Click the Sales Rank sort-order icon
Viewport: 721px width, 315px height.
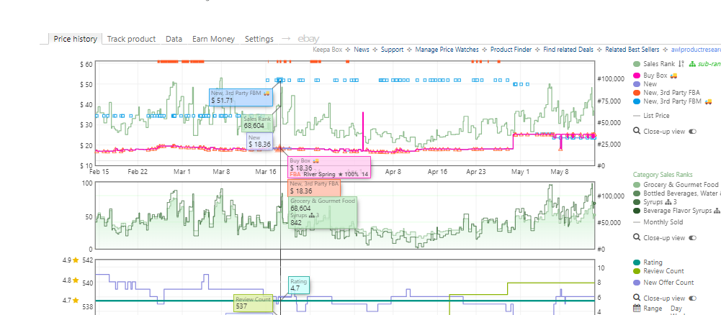tap(681, 64)
